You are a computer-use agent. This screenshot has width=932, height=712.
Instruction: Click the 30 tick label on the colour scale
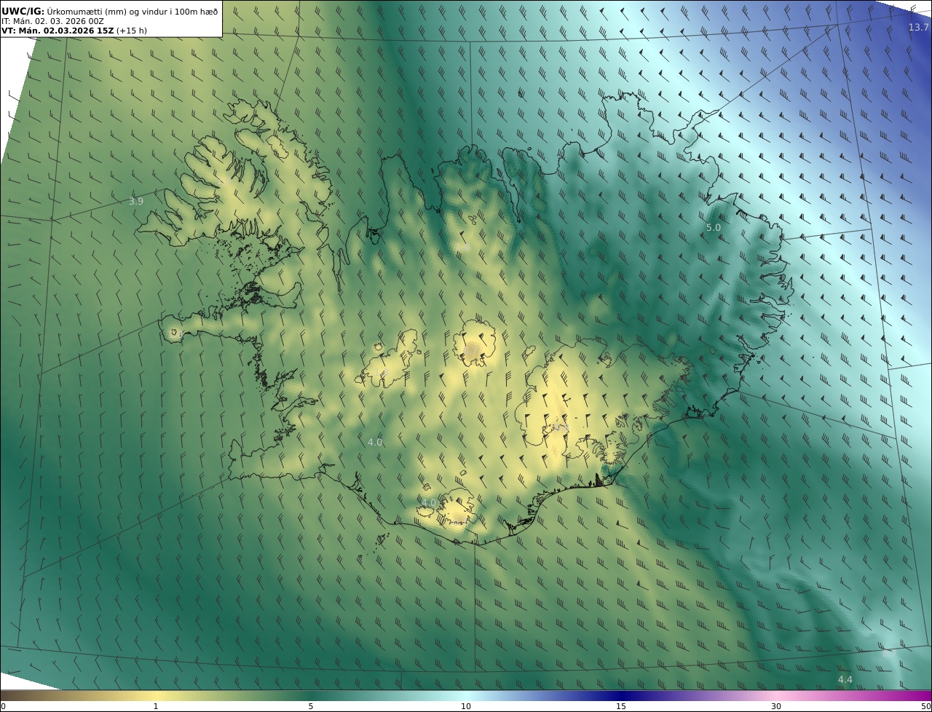click(x=776, y=706)
